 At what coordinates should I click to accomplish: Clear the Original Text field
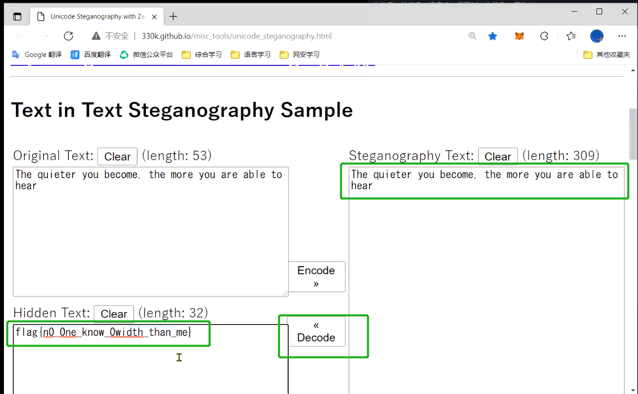click(x=117, y=157)
